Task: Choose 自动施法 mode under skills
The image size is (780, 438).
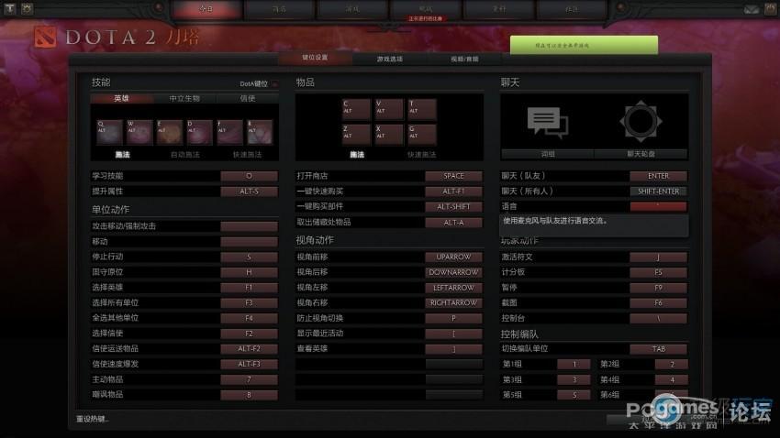Action: point(184,155)
